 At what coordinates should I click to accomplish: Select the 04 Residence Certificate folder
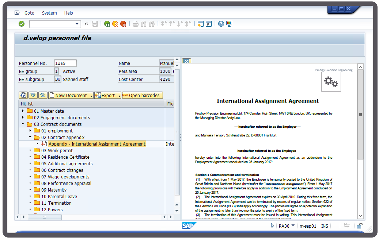(65, 157)
